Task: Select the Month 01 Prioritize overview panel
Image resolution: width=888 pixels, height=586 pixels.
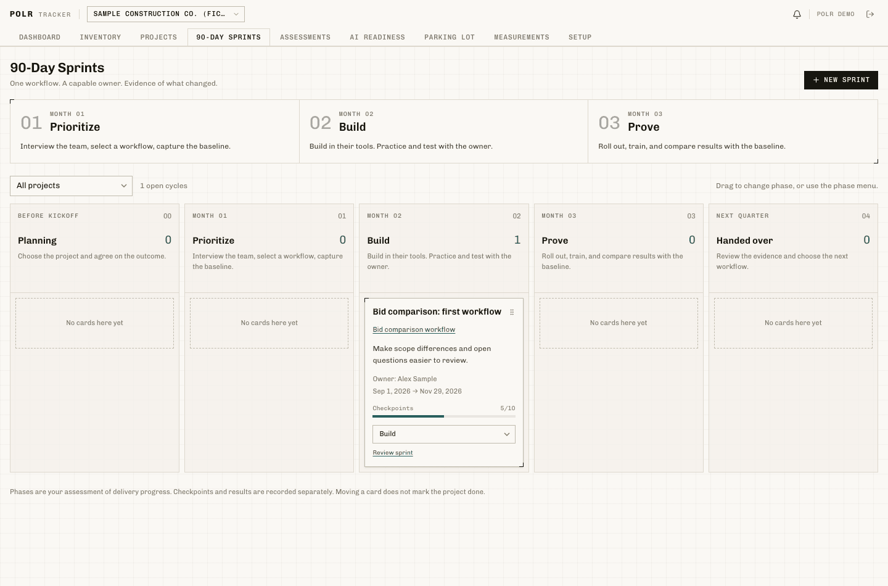Action: click(155, 131)
